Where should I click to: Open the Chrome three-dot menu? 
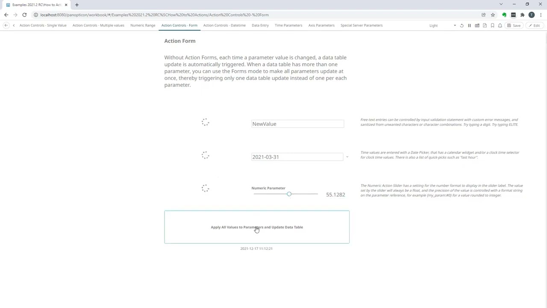(x=541, y=15)
